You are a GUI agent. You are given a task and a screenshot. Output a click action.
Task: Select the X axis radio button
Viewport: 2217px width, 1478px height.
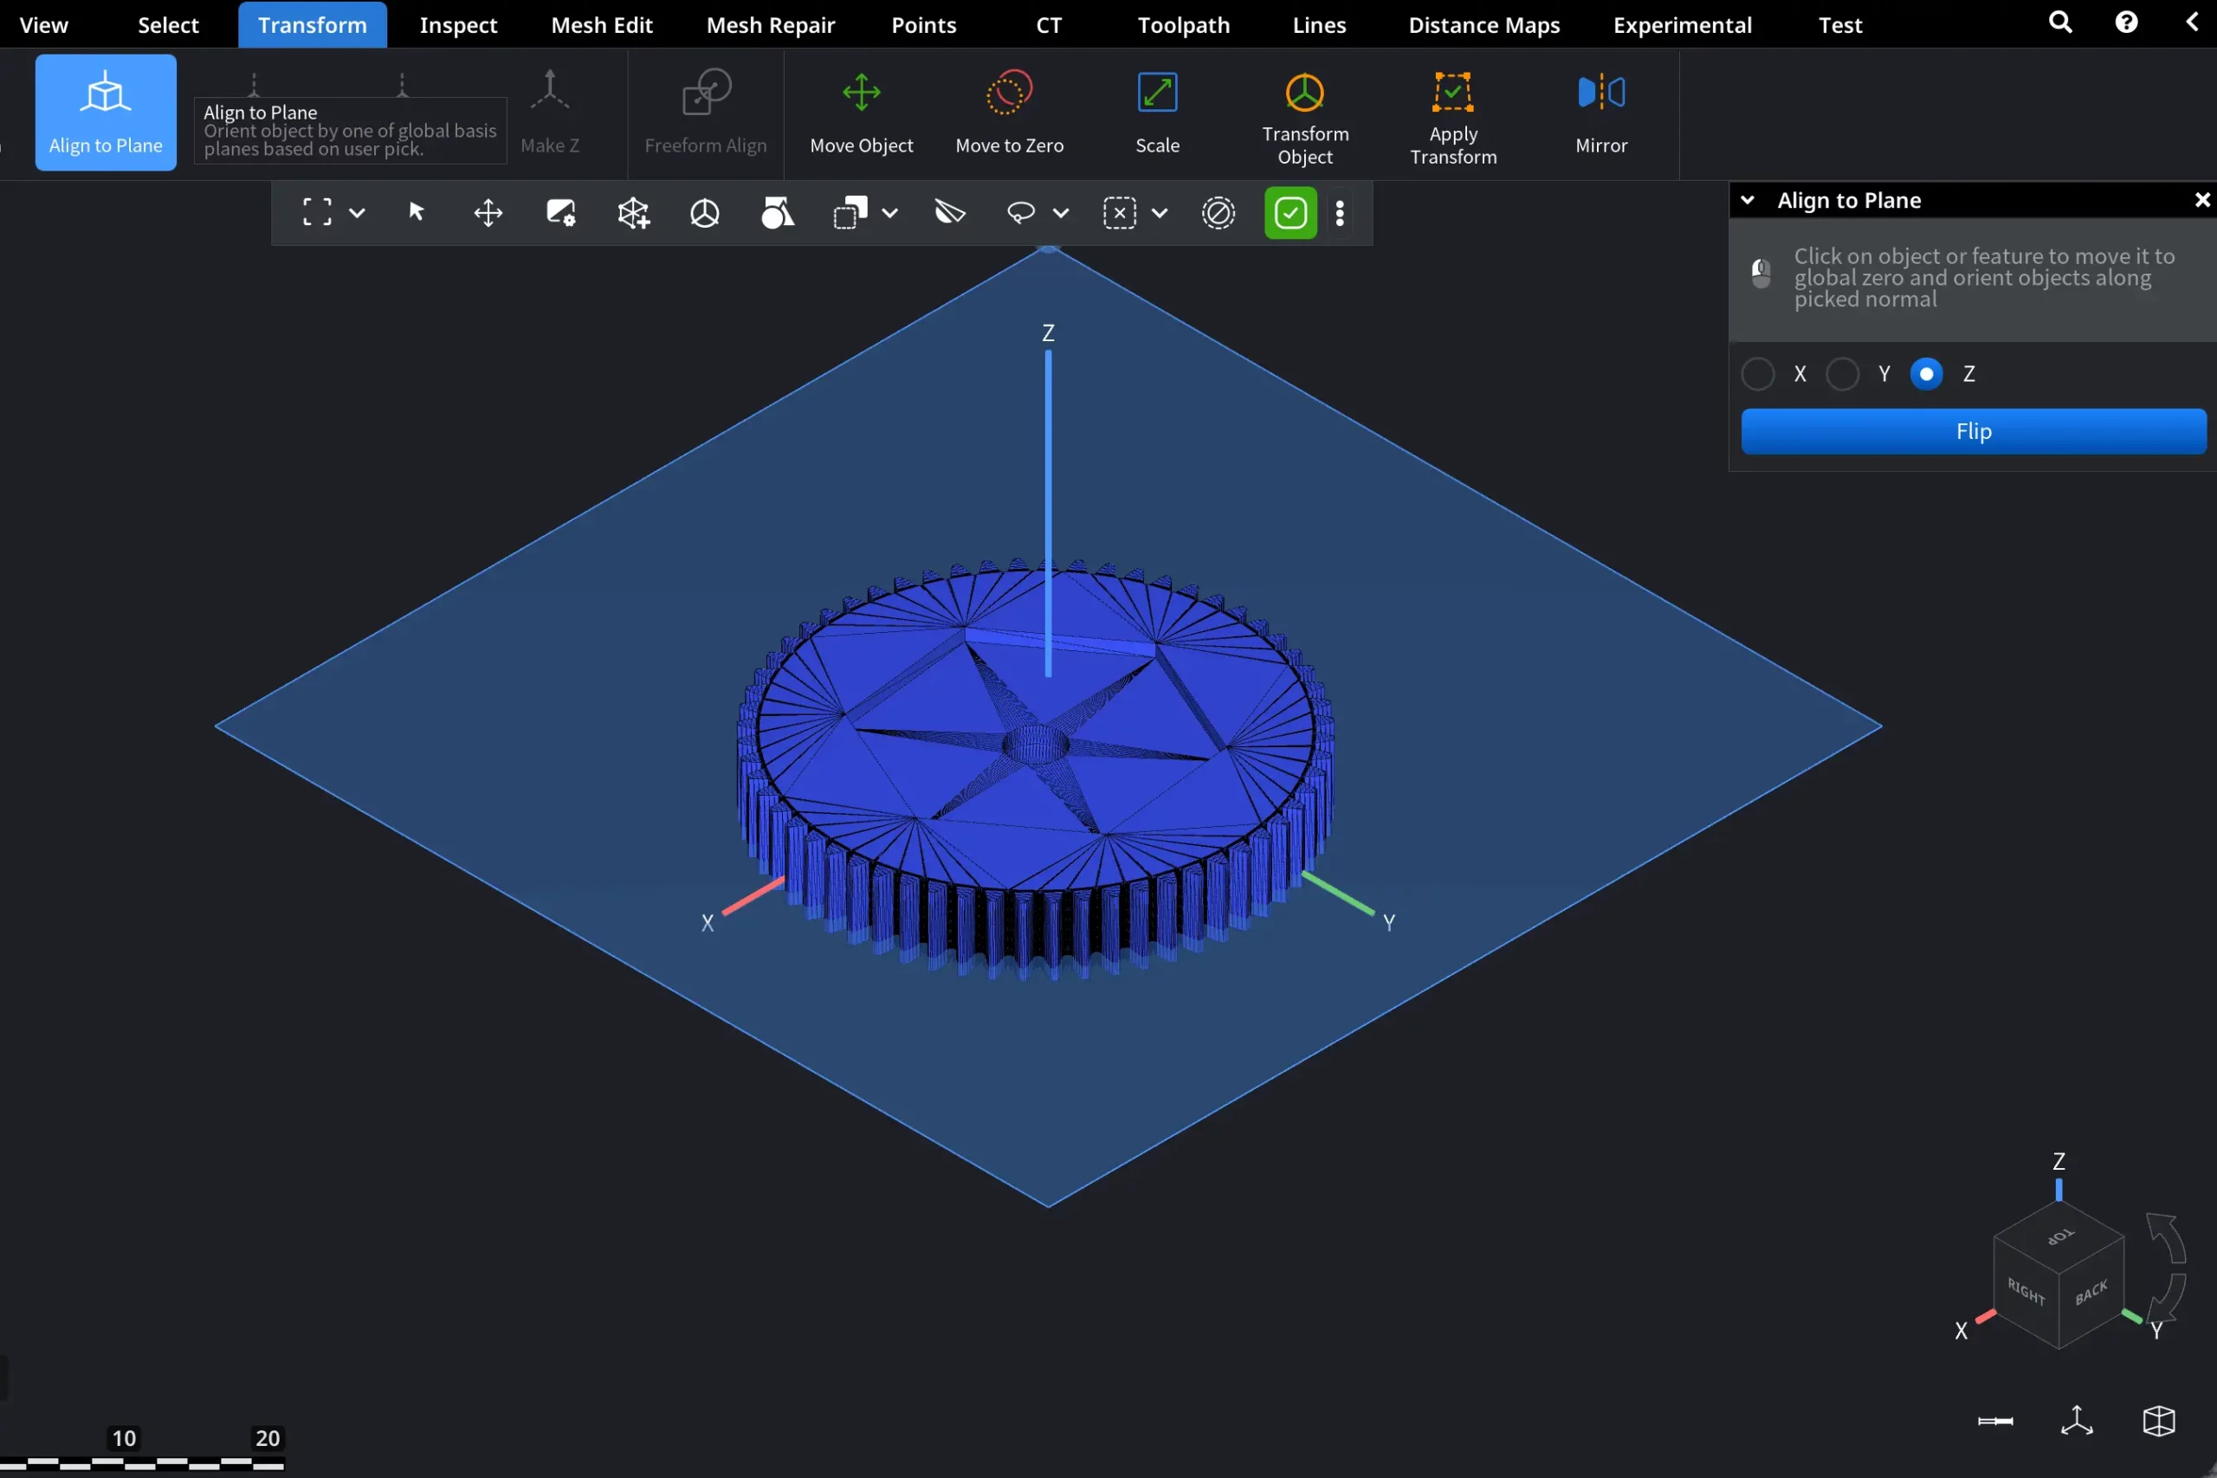click(x=1757, y=374)
